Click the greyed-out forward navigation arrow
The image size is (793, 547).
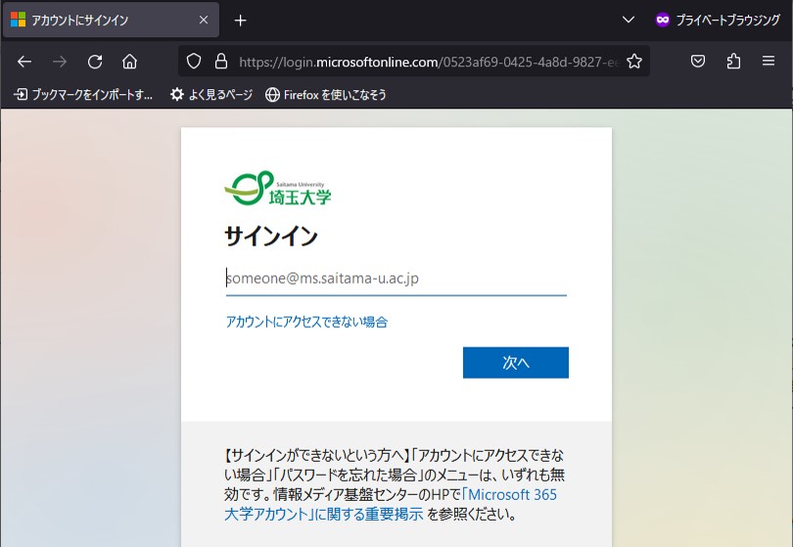[x=60, y=62]
